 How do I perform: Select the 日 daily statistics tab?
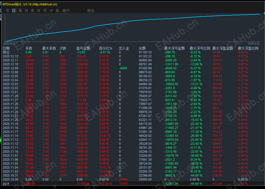click(14, 11)
